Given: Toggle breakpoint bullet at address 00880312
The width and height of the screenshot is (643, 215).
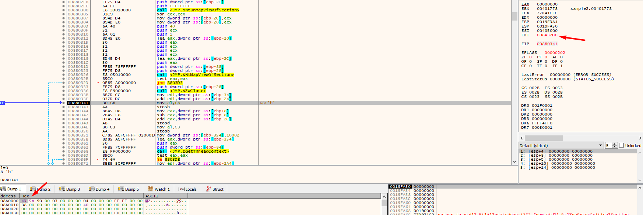Looking at the screenshot, I should point(64,38).
